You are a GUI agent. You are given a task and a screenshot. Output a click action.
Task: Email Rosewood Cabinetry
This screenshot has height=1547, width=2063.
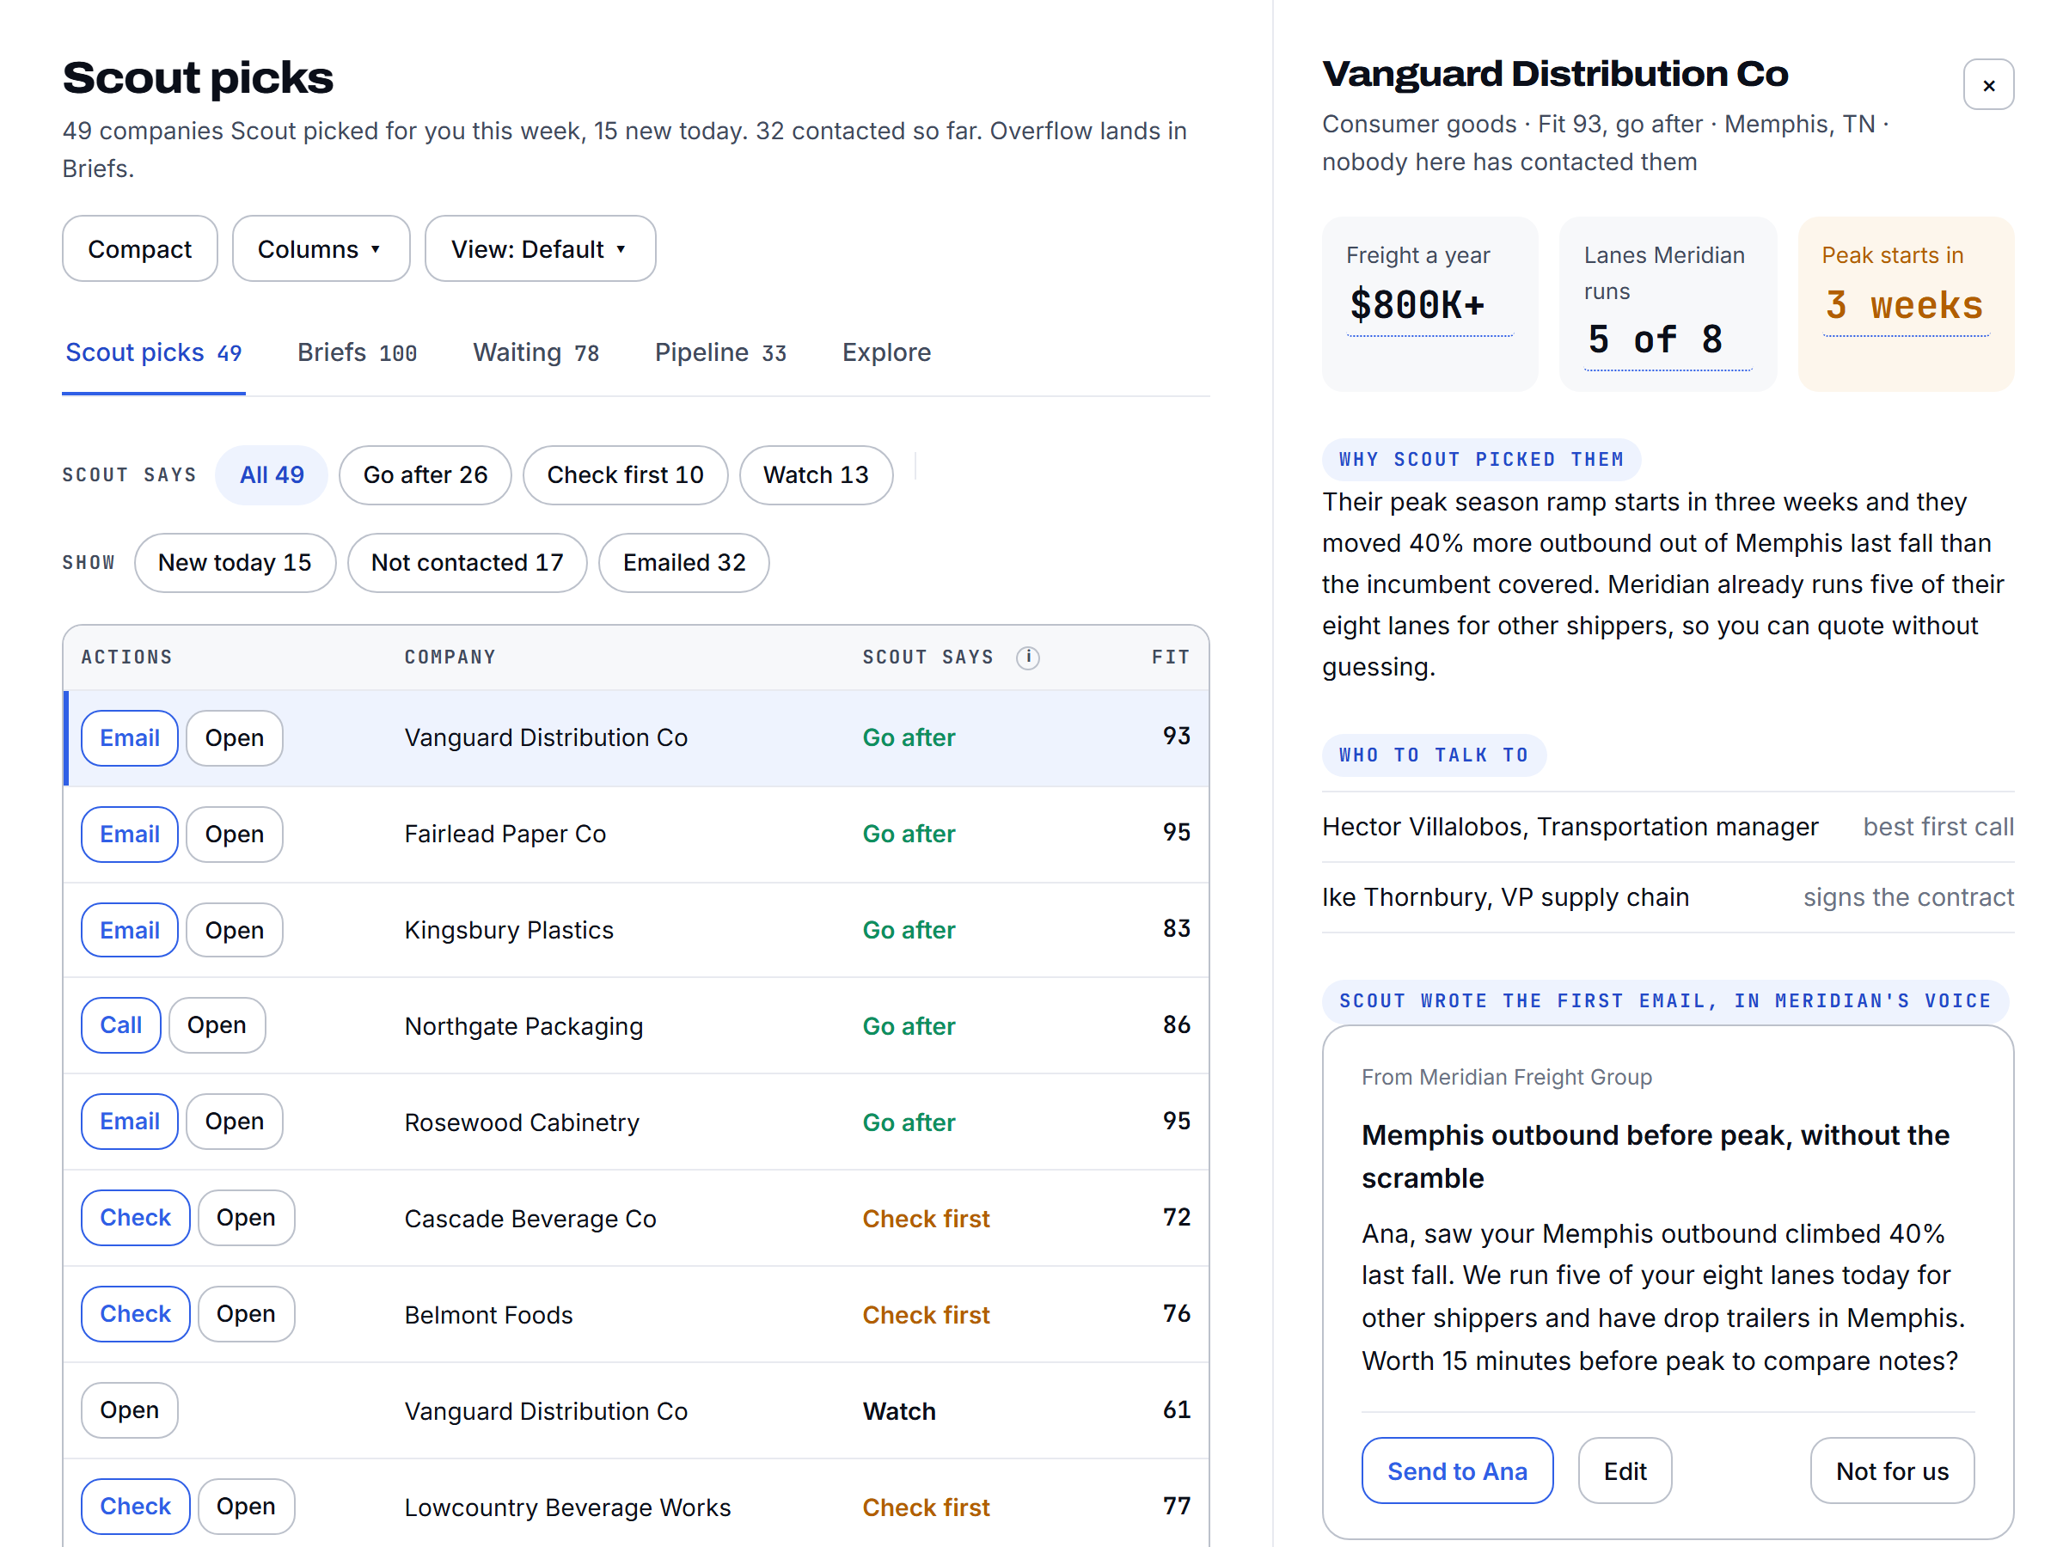pos(130,1121)
